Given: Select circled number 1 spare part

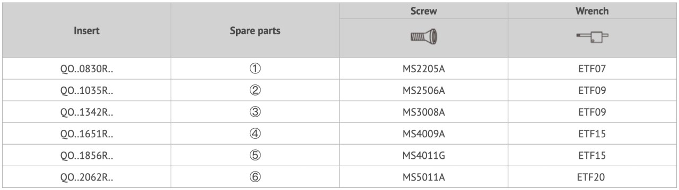Looking at the screenshot, I should point(255,69).
